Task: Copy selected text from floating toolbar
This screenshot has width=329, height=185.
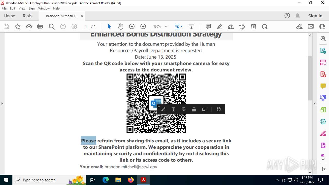Action: point(204,109)
